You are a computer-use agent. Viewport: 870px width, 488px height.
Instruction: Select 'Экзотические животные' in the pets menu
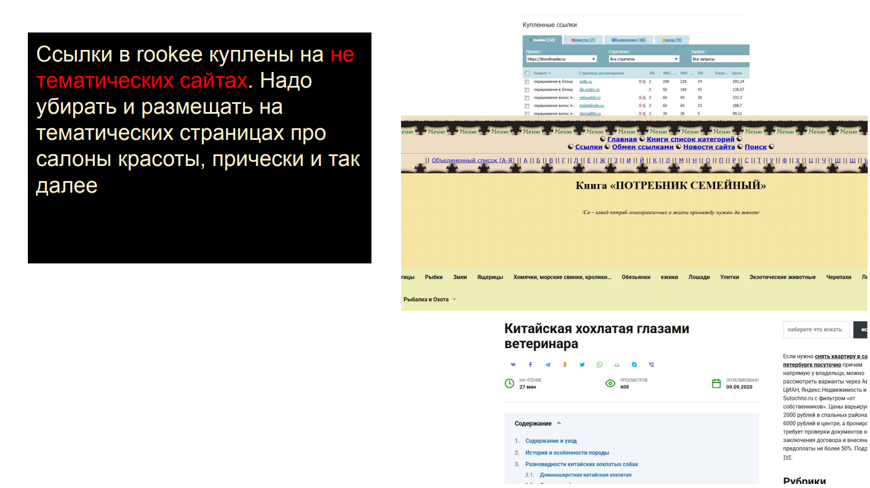(782, 277)
